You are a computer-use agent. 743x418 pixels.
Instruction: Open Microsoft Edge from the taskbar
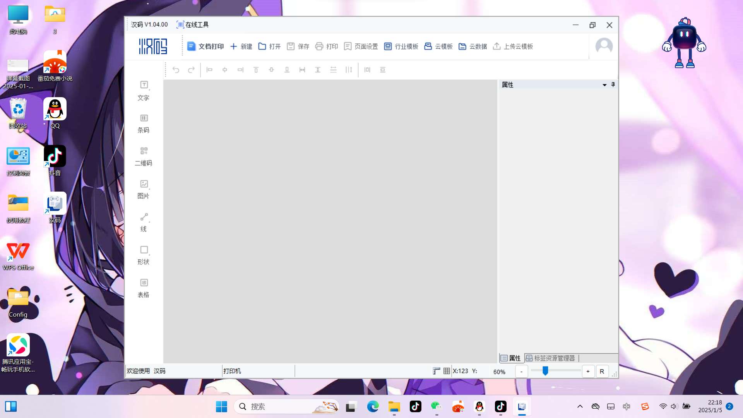pyautogui.click(x=373, y=406)
